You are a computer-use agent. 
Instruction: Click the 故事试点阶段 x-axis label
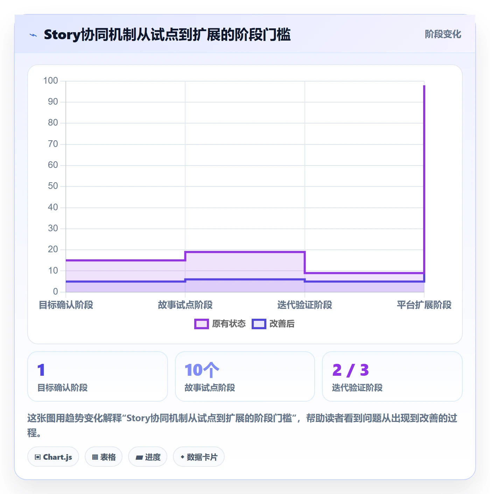[185, 305]
